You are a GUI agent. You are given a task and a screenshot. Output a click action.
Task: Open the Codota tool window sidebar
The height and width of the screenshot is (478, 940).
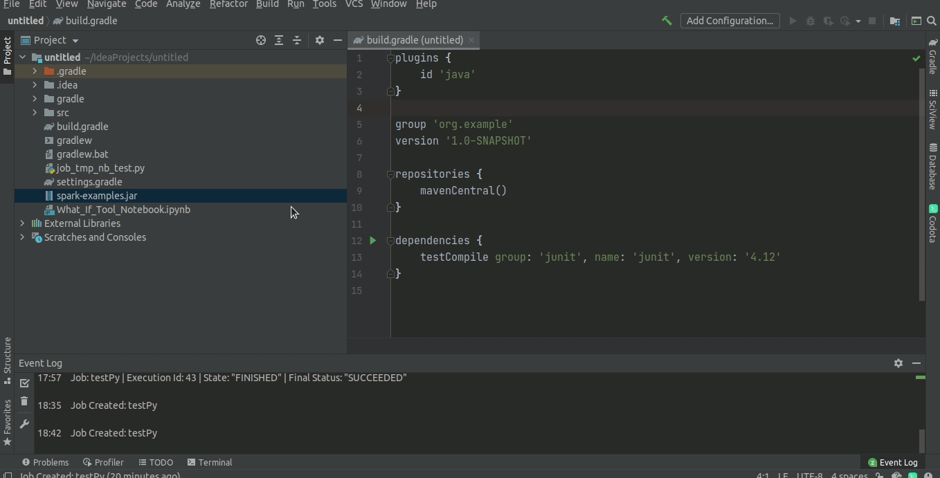(x=932, y=223)
